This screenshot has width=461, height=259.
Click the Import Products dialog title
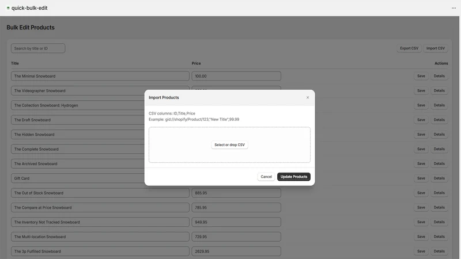coord(164,97)
